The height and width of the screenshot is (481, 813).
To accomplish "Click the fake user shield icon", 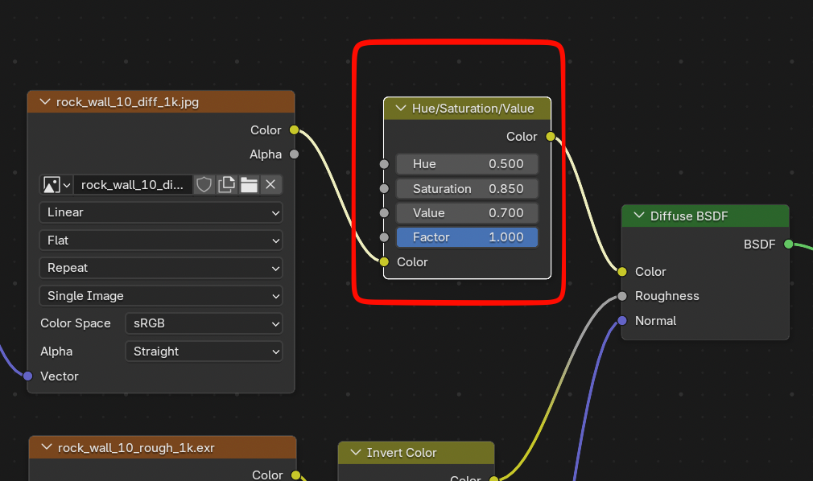I will point(204,185).
